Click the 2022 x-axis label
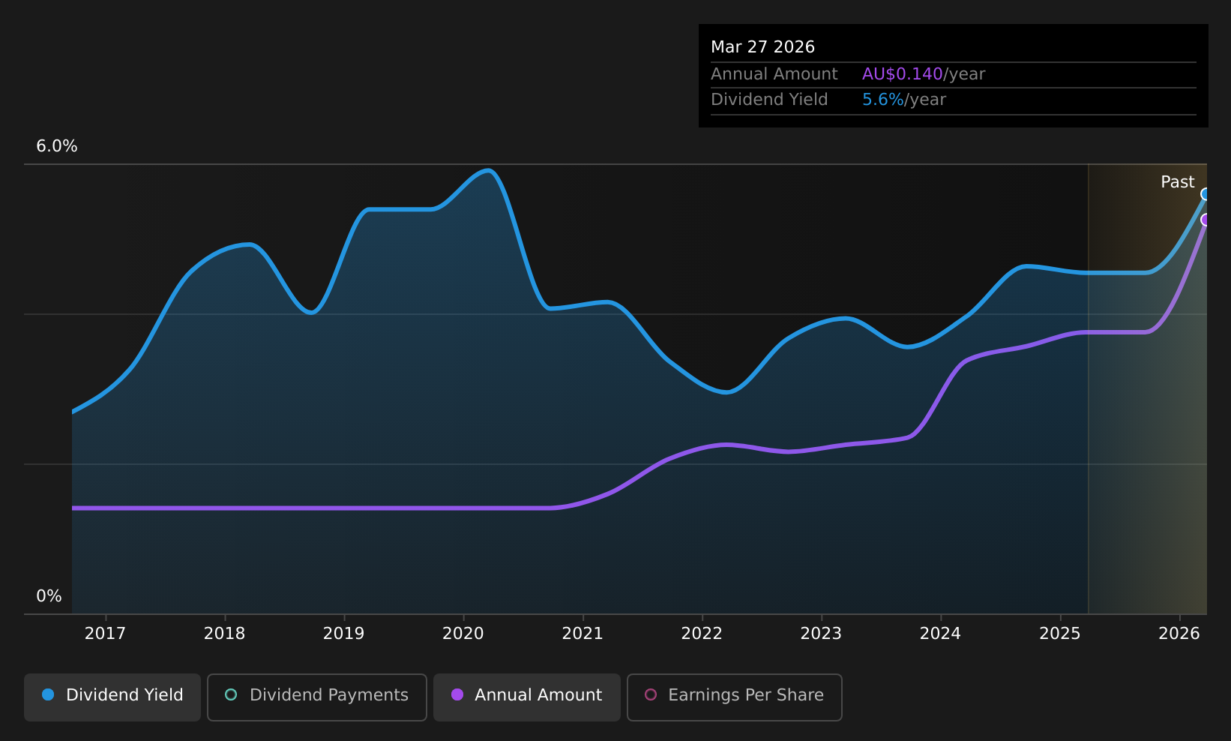Image resolution: width=1231 pixels, height=741 pixels. (702, 634)
